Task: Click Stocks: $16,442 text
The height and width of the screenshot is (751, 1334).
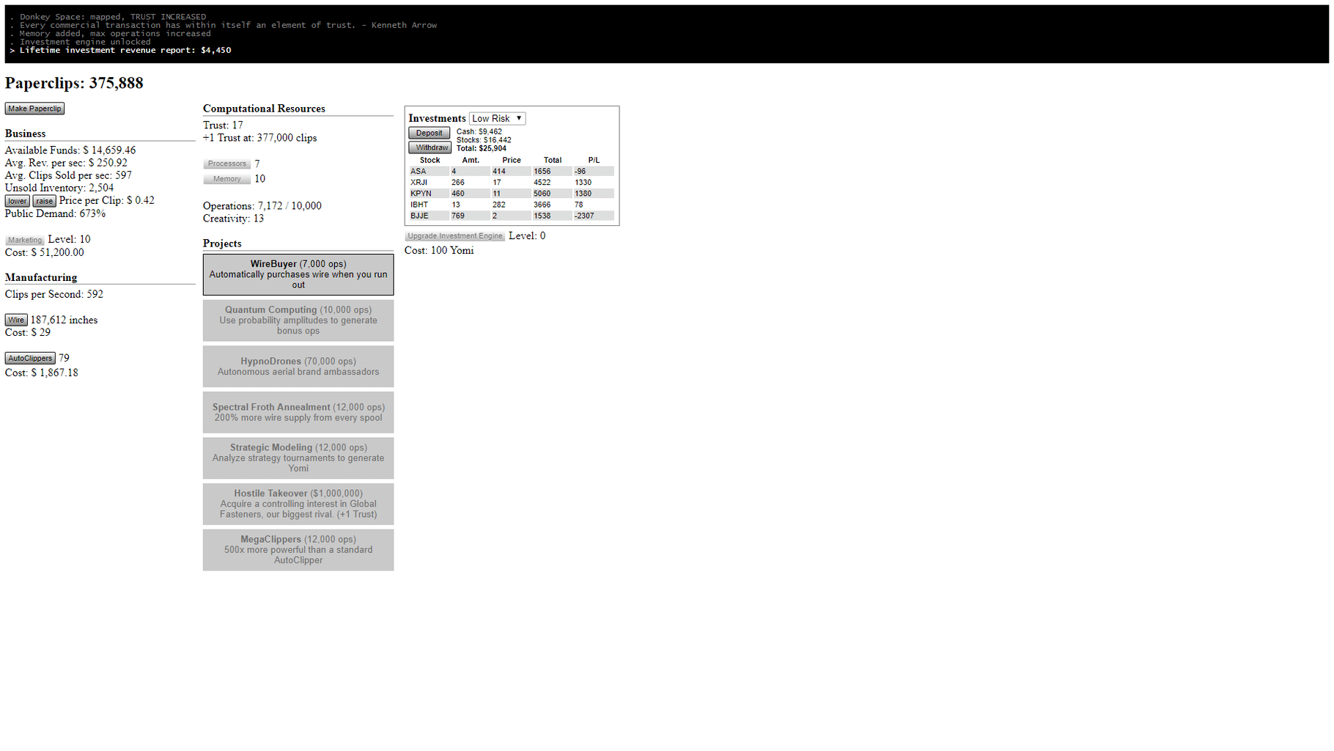Action: pyautogui.click(x=484, y=140)
